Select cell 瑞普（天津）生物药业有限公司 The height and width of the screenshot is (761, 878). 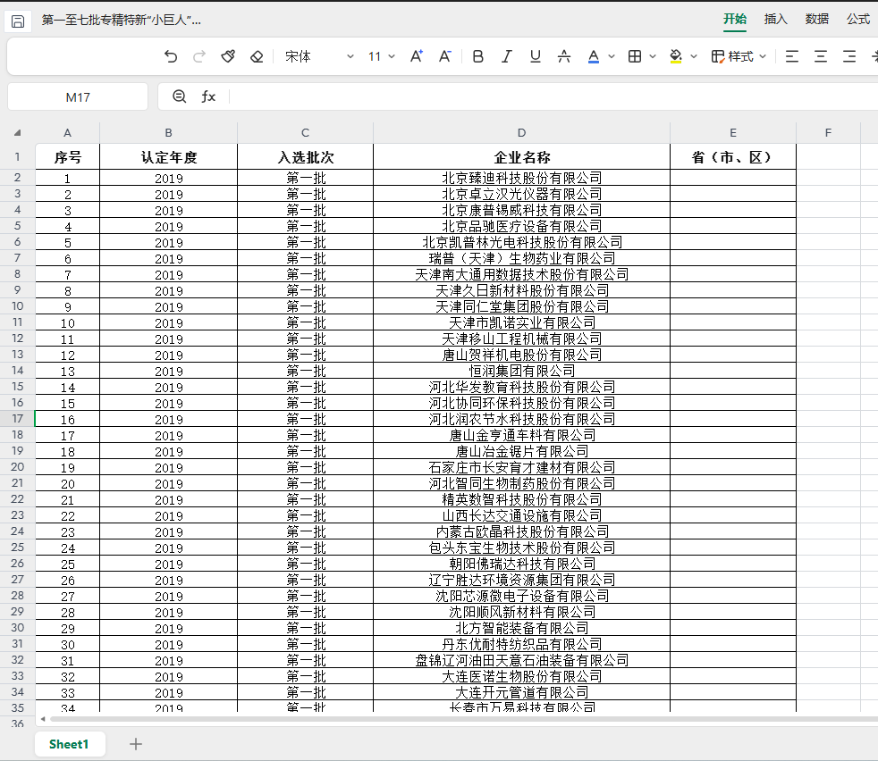click(x=521, y=258)
